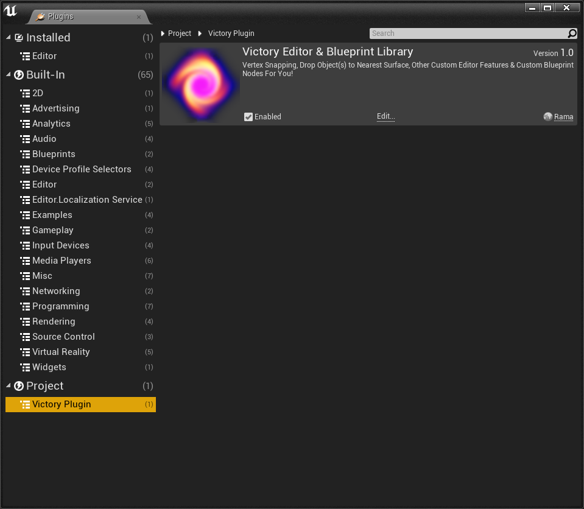Click the Victory Editor & Blueprint Library title

pyautogui.click(x=328, y=52)
